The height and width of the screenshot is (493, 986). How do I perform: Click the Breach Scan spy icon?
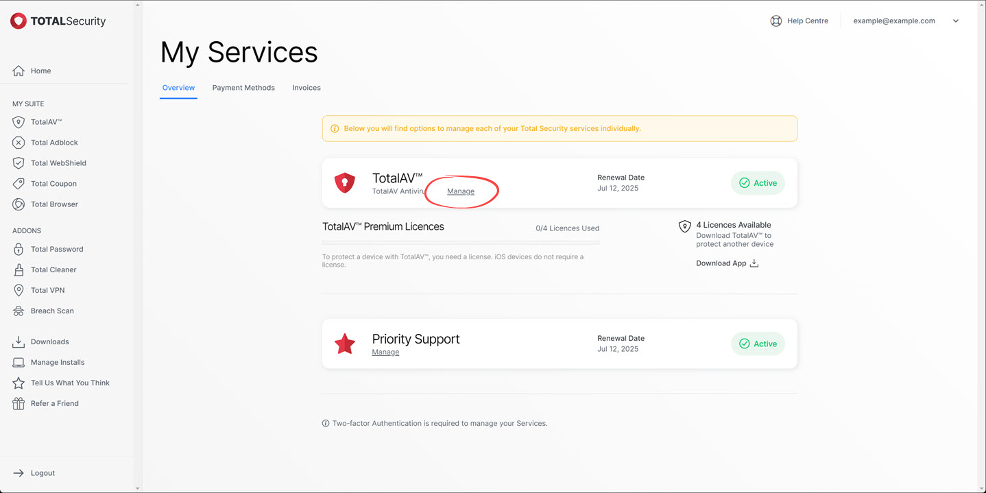click(x=19, y=311)
